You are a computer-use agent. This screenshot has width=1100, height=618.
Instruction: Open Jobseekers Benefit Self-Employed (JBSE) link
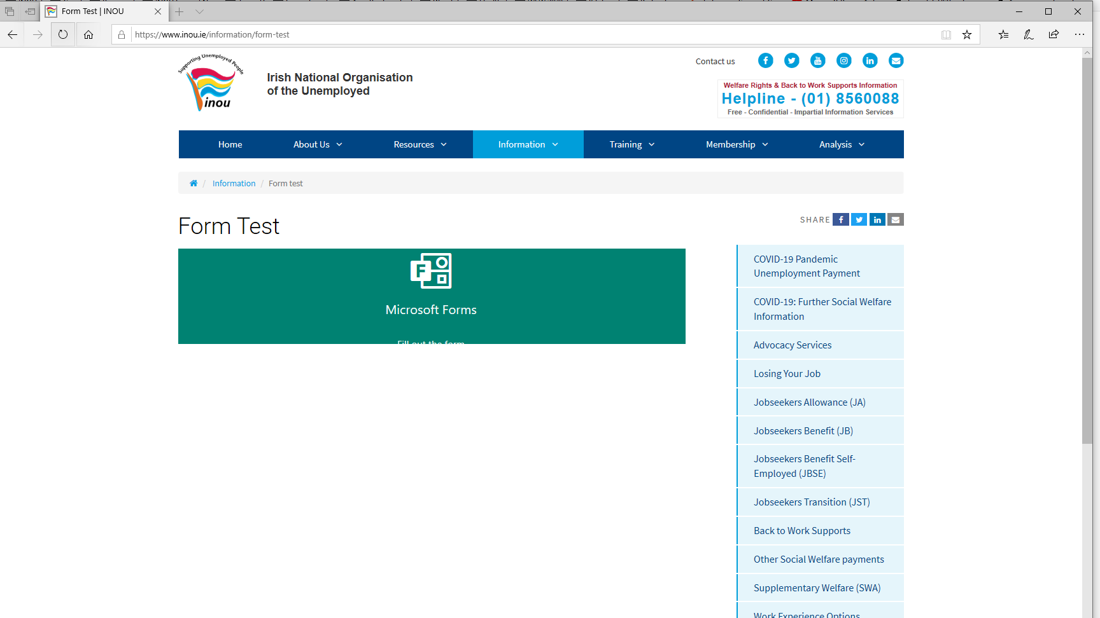point(821,466)
